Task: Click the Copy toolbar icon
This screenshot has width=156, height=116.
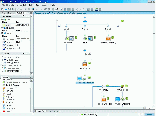Action: click(x=29, y=9)
